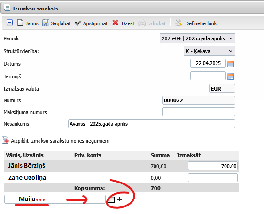Click the collapse minus icon in toolbar
This screenshot has height=214, width=264.
[x=9, y=23]
